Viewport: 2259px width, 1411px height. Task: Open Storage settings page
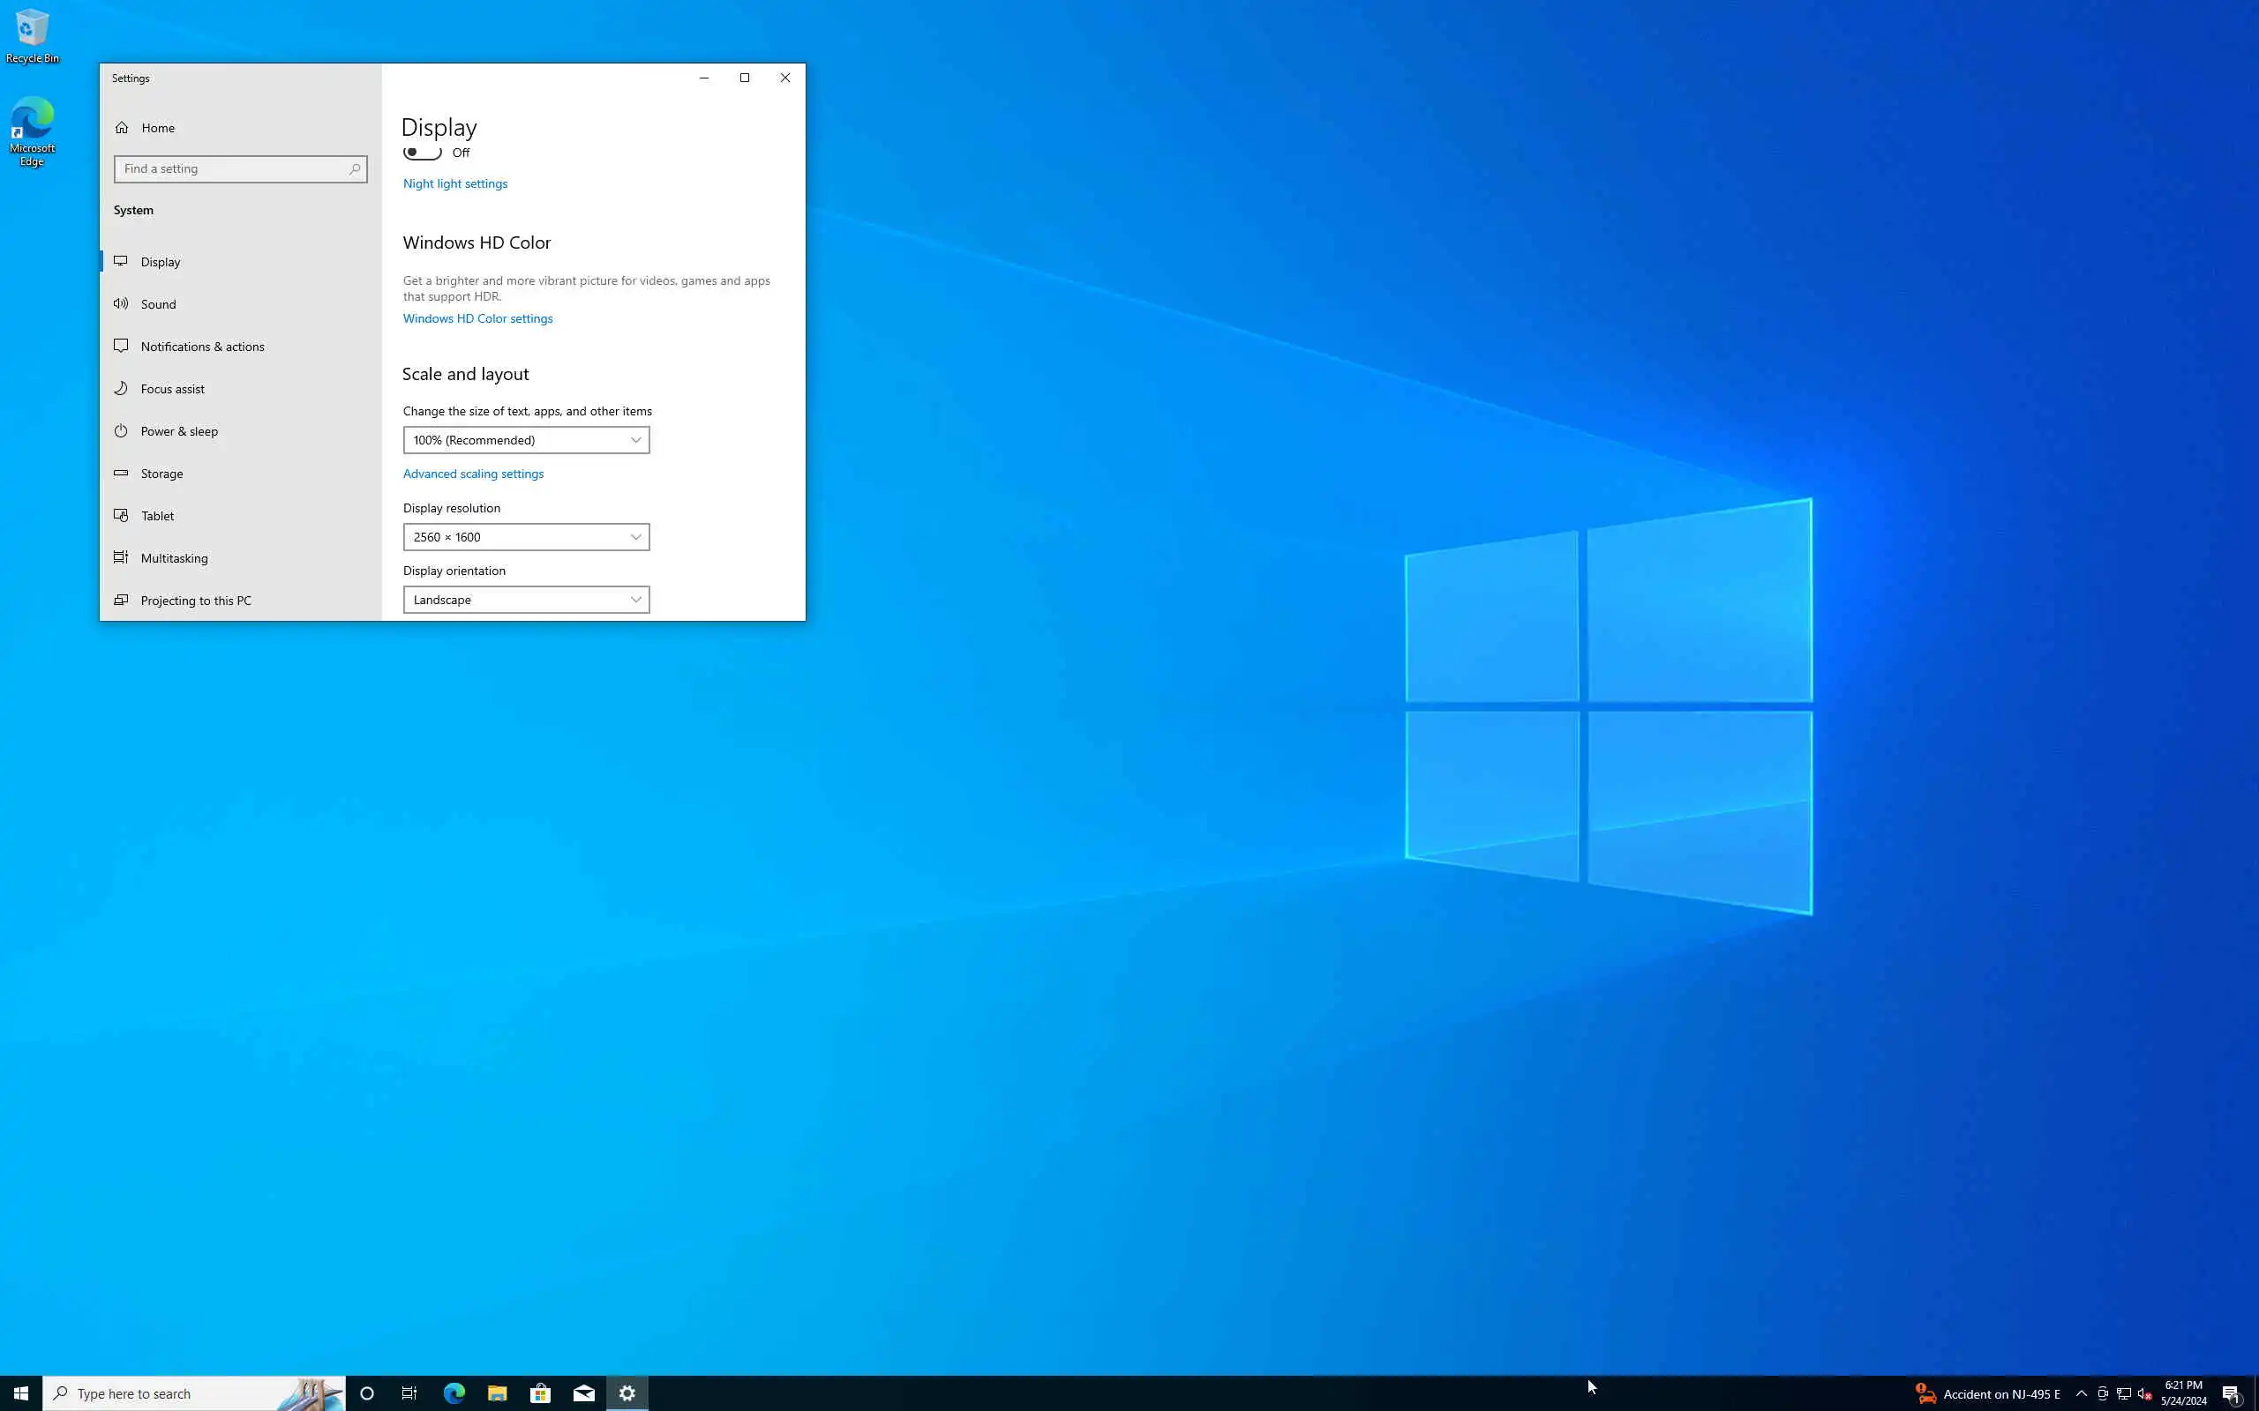(x=161, y=474)
